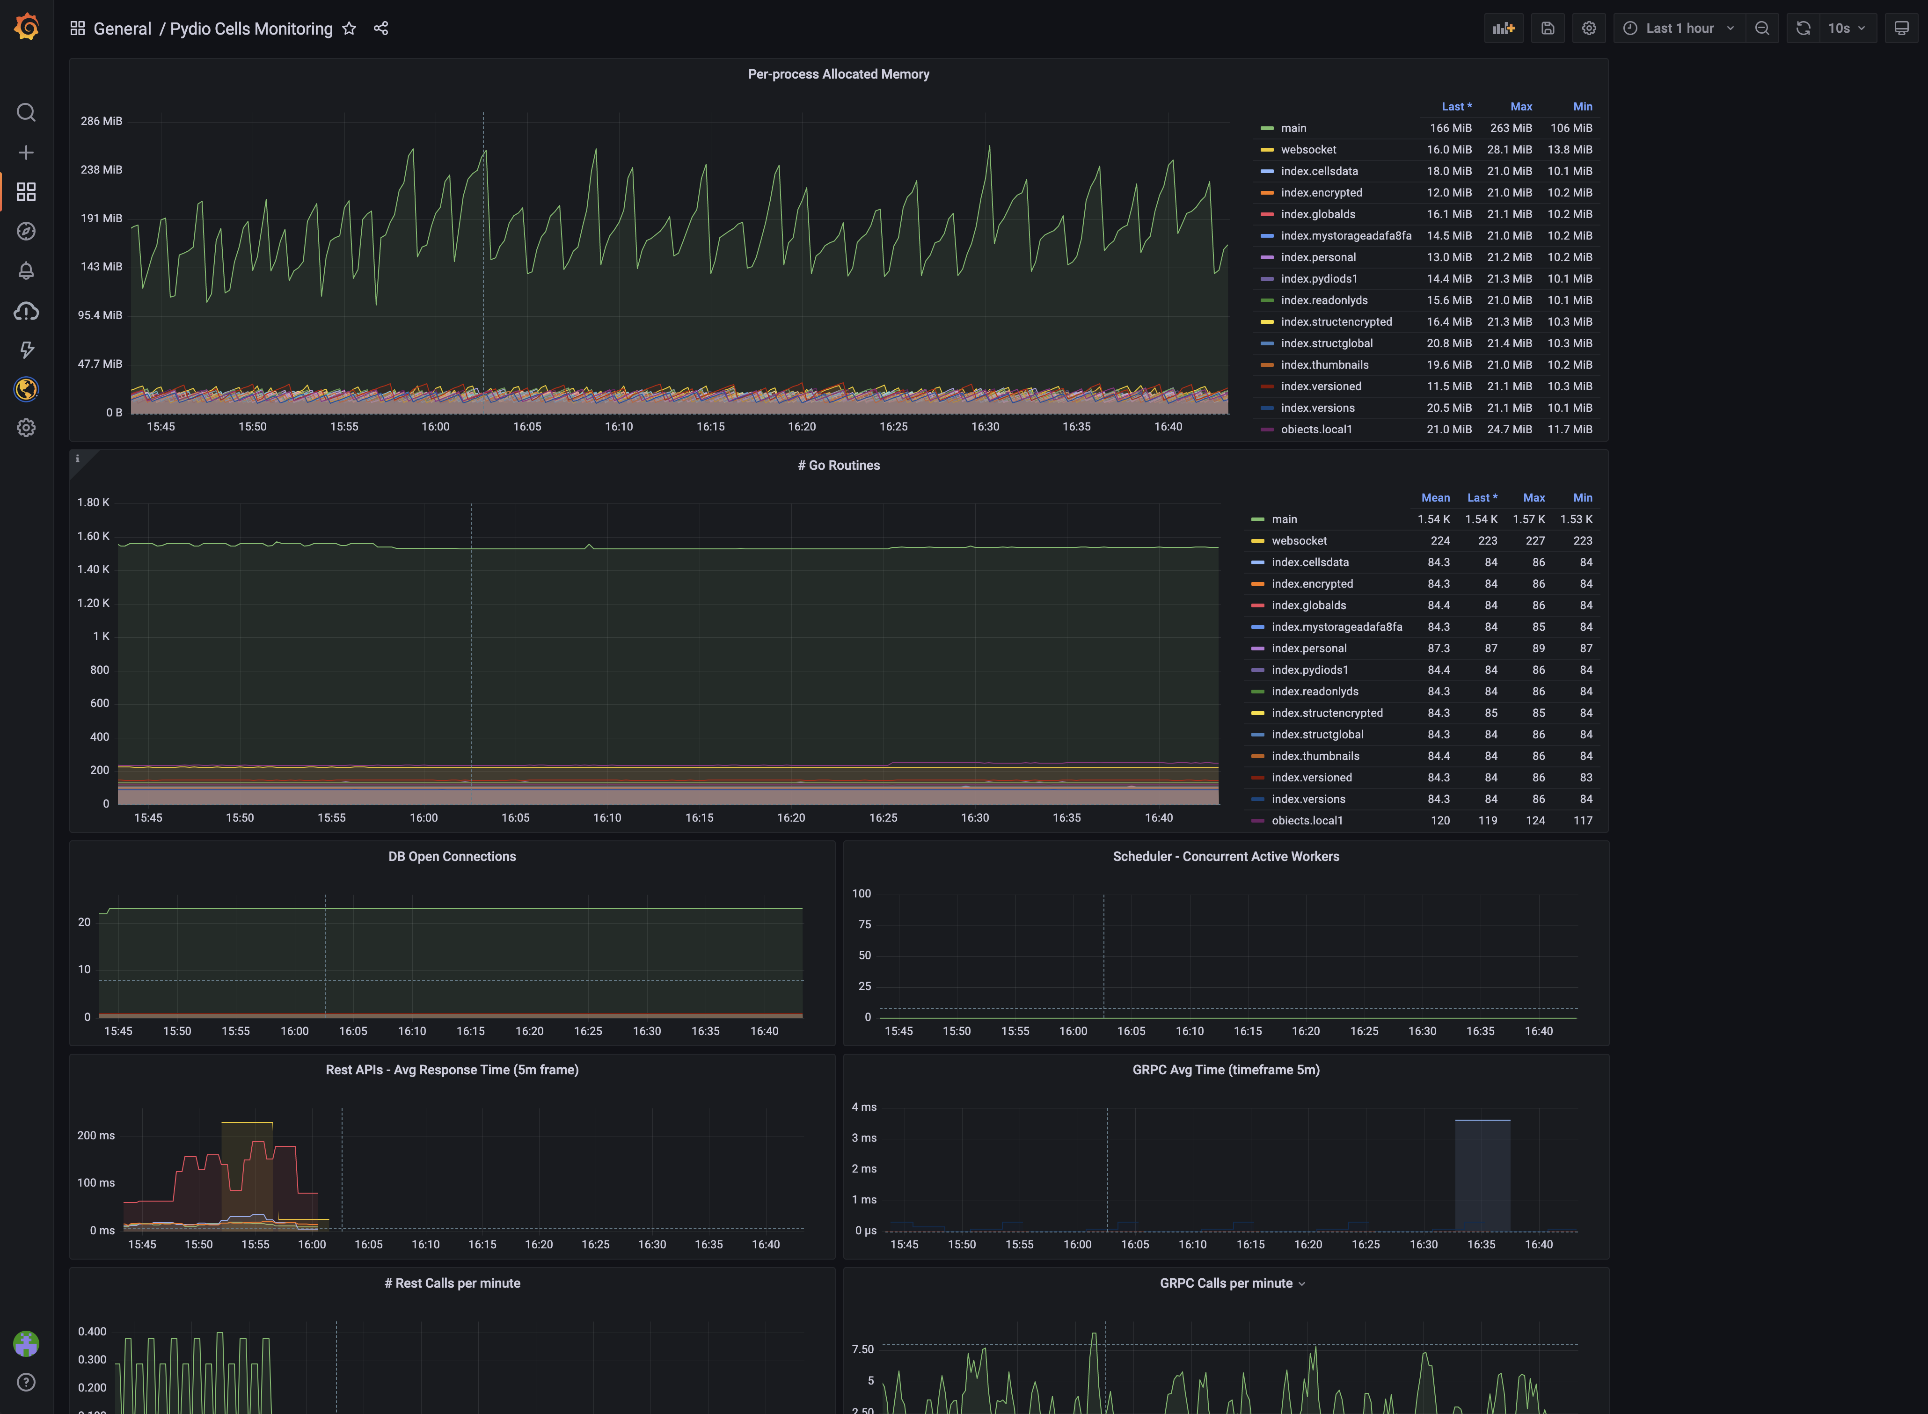Open Per-process Allocated Memory panel title menu

coord(838,74)
